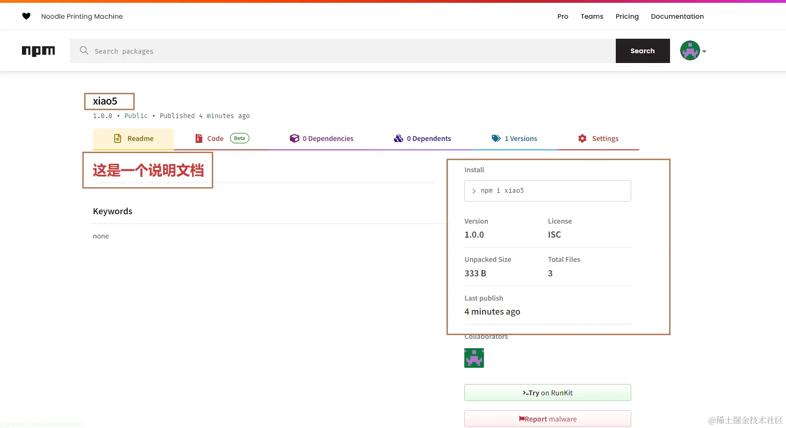Screen dimensions: 786x428
Task: Open the npm logo homepage
Action: pos(38,51)
